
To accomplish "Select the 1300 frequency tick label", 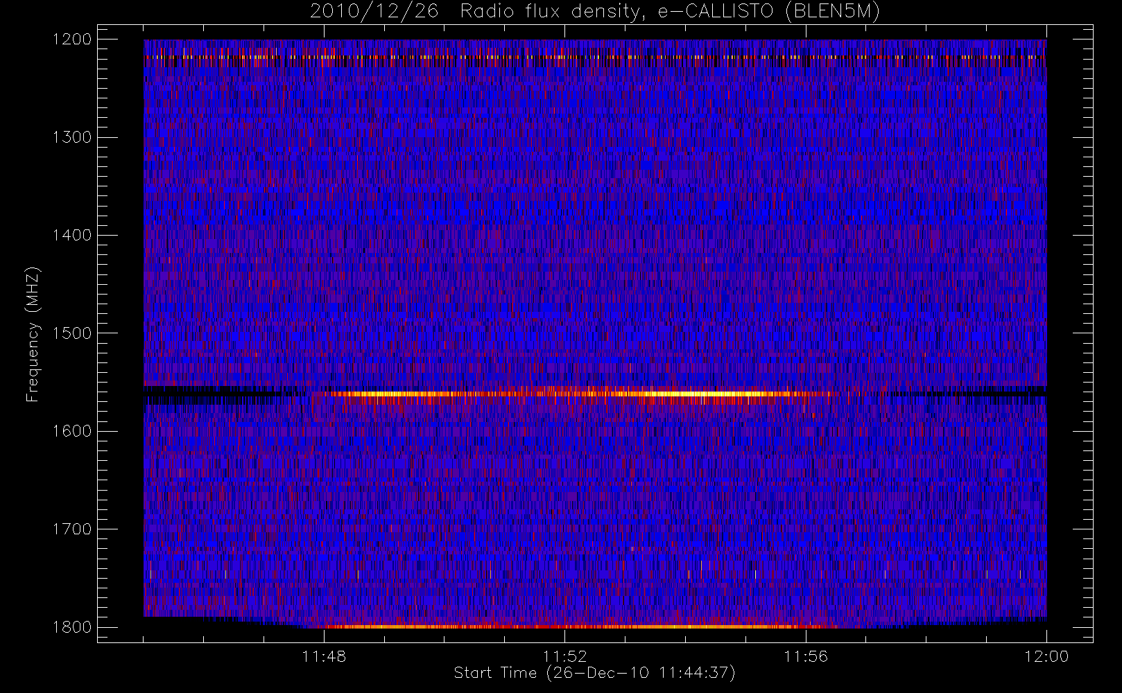I will 72,137.
